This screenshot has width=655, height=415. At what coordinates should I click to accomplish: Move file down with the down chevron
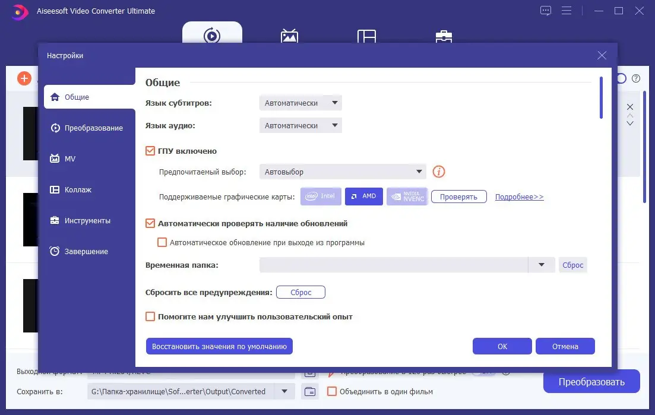(630, 123)
